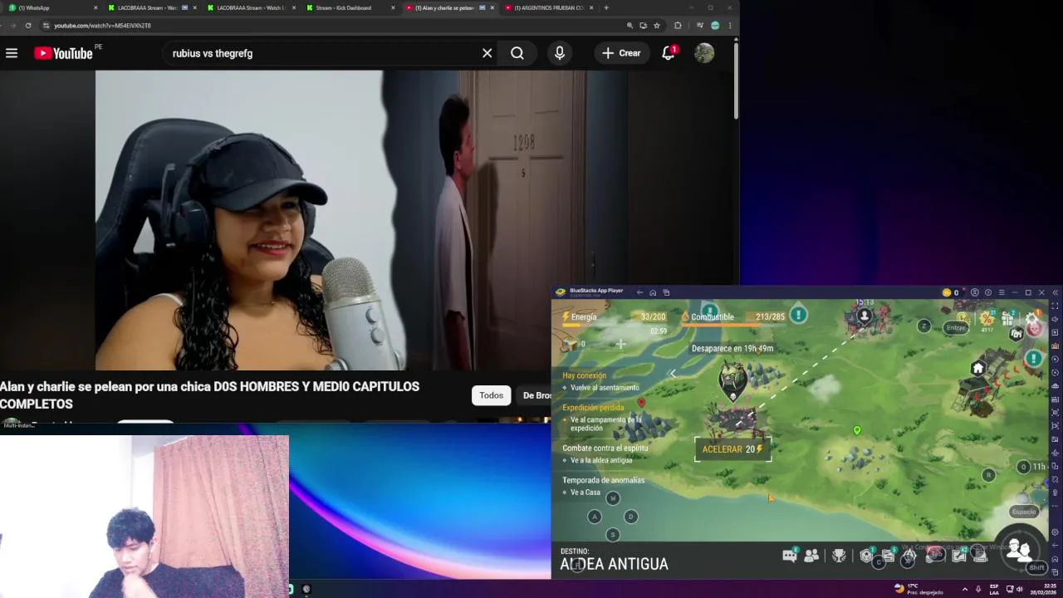Open BlueStacks multi-instance windows icon
Screen dimensions: 1063x598
[x=666, y=292]
